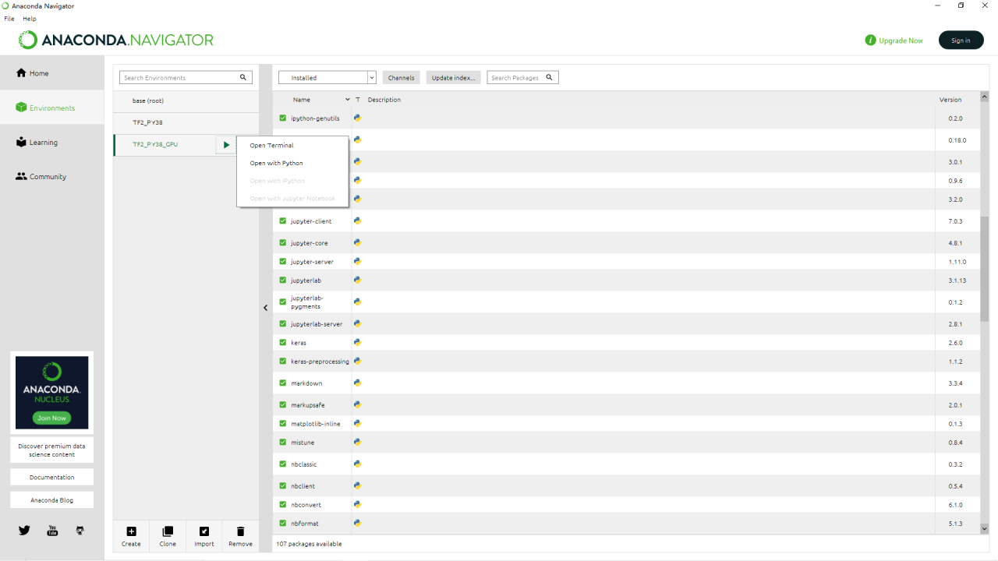
Task: Click the Python type icon for nbconvert
Action: (357, 504)
